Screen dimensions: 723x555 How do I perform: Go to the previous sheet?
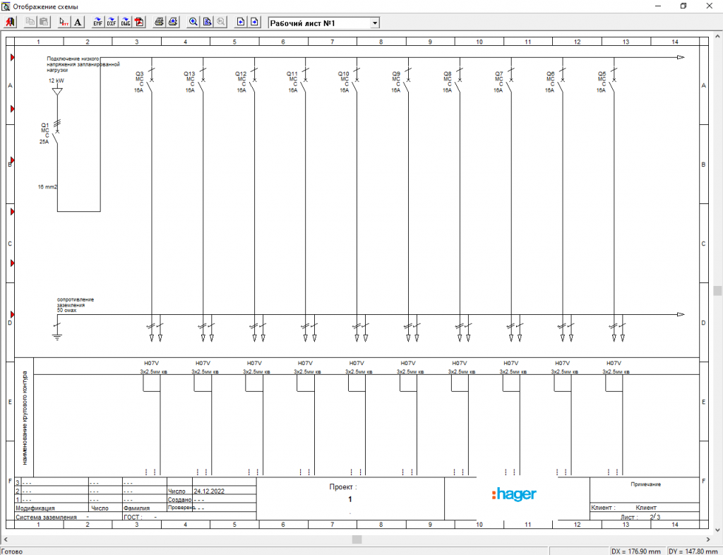click(241, 23)
